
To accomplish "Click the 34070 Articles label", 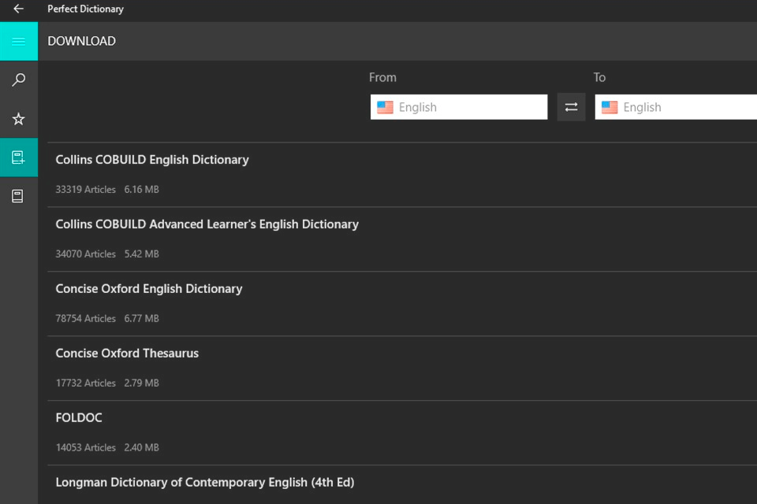I will point(85,254).
